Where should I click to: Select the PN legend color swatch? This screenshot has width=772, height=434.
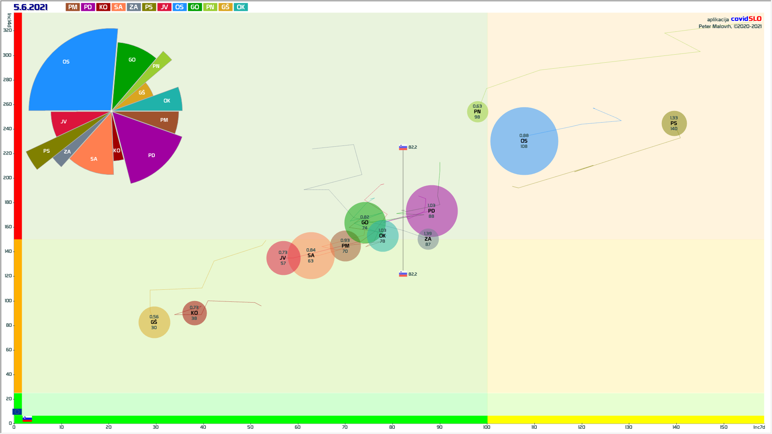tap(210, 7)
